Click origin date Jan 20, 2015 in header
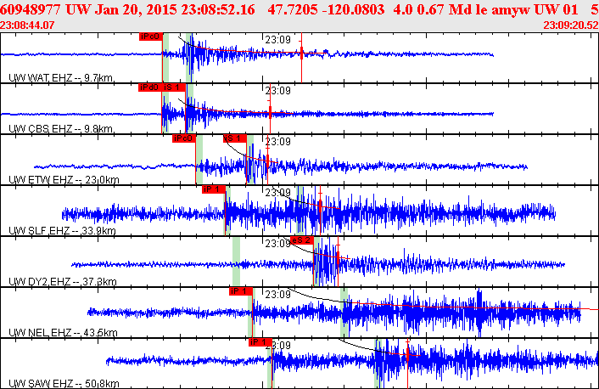 137,9
